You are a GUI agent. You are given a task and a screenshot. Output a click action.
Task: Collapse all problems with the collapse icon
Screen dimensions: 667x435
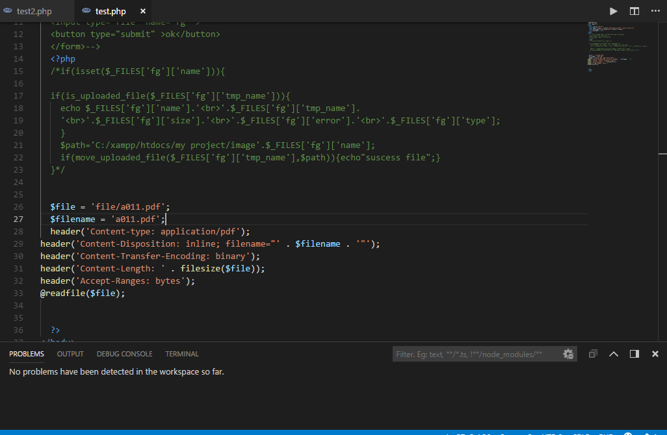pos(592,354)
